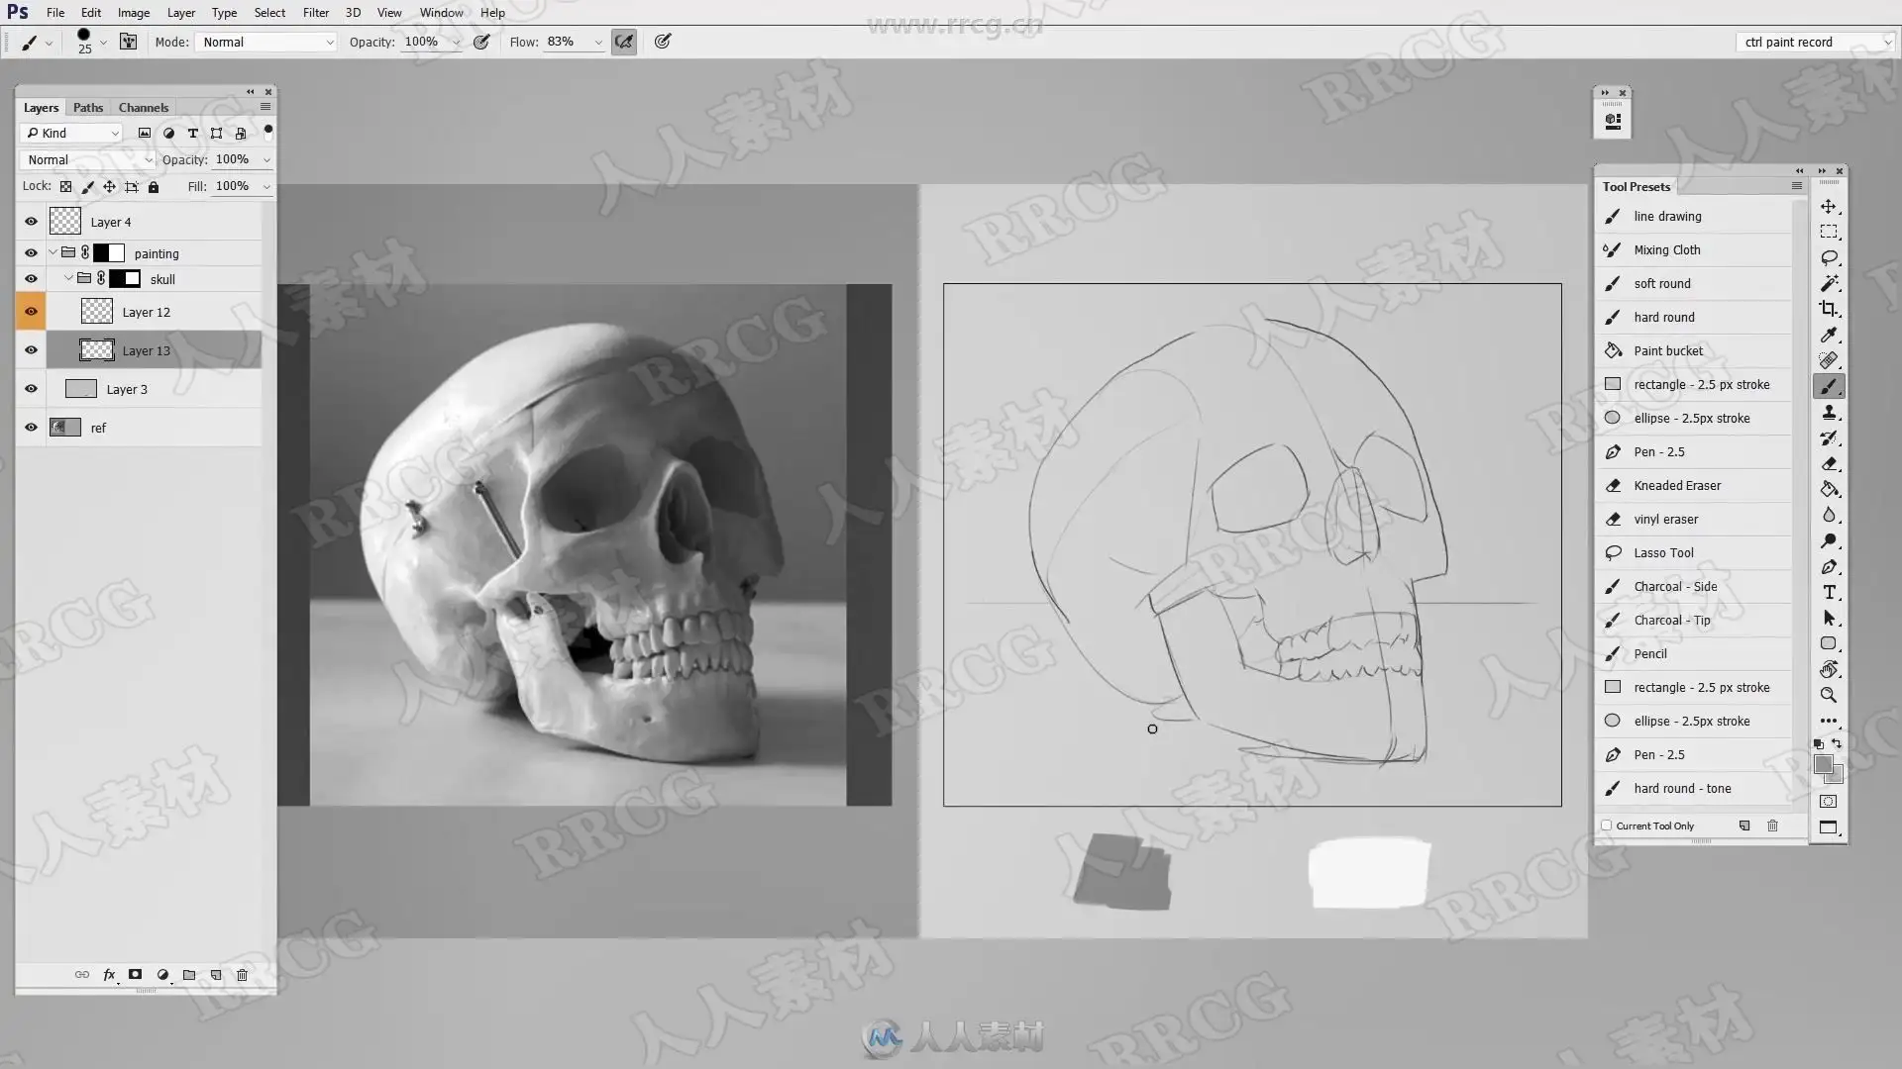Select the Move tool

pos(1829,206)
